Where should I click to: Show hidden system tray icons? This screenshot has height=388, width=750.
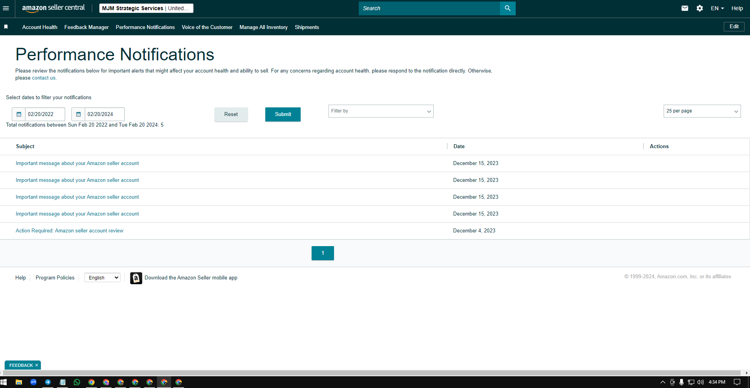663,382
